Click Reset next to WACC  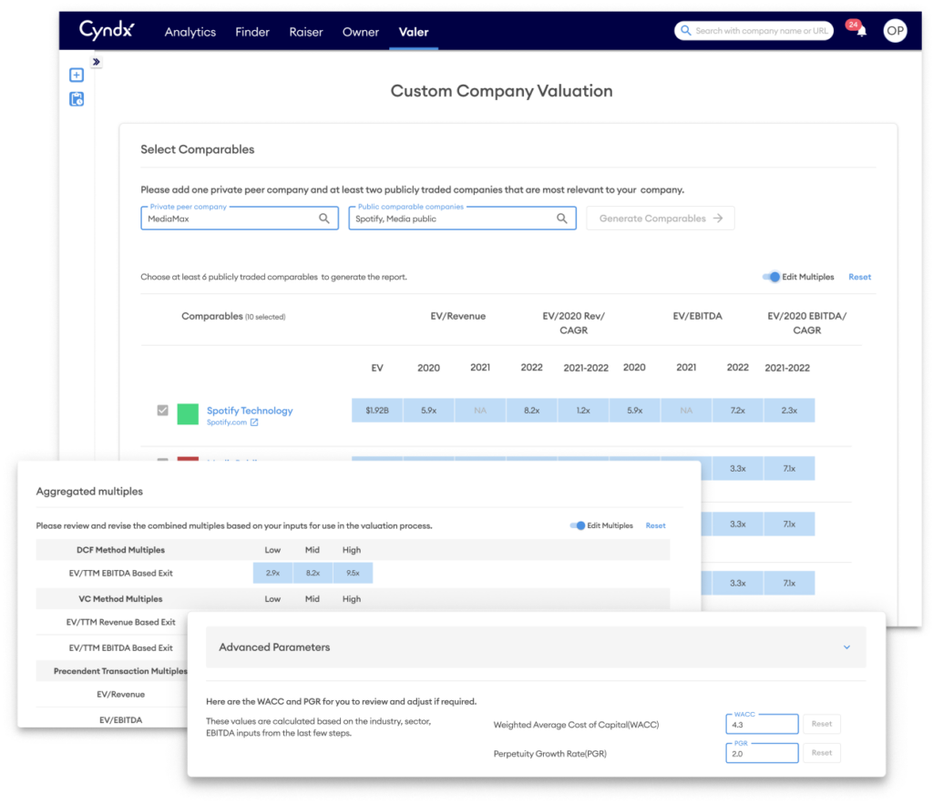[822, 724]
